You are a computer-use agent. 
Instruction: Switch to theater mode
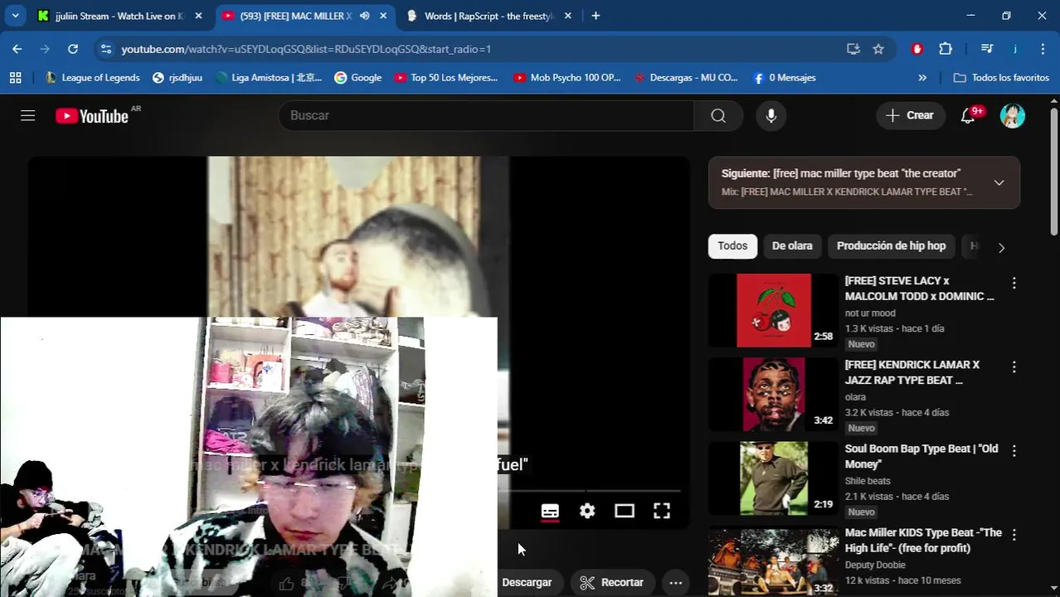[x=625, y=511]
